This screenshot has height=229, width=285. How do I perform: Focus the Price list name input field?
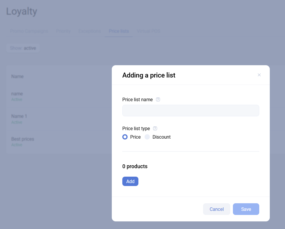(x=190, y=111)
